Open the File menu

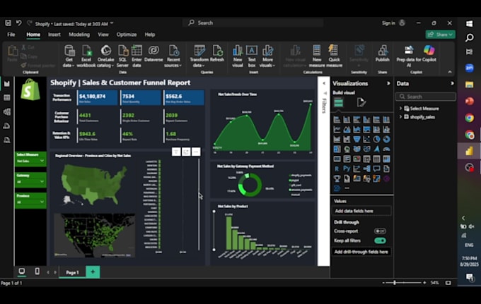point(11,35)
